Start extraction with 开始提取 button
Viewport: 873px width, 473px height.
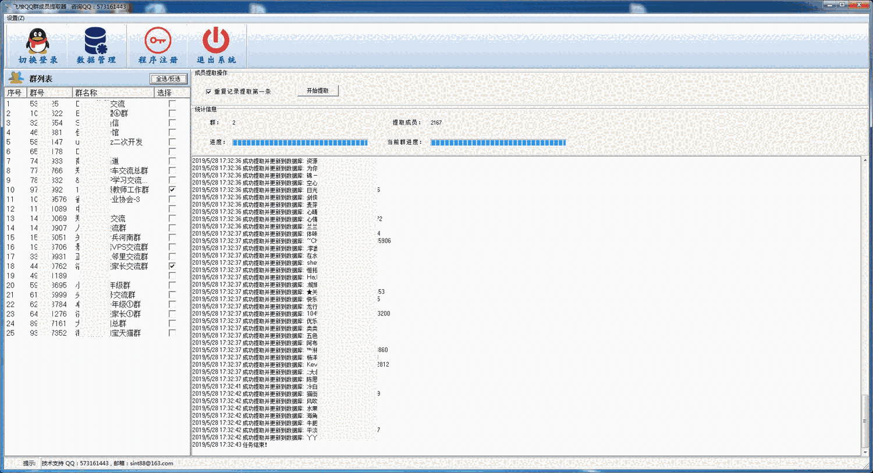[x=318, y=91]
